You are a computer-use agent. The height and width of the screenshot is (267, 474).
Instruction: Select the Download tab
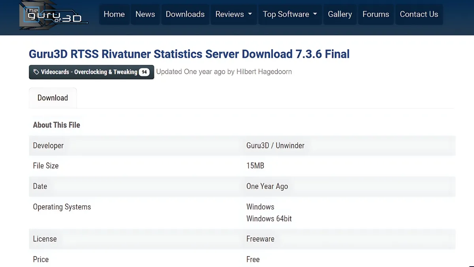53,98
